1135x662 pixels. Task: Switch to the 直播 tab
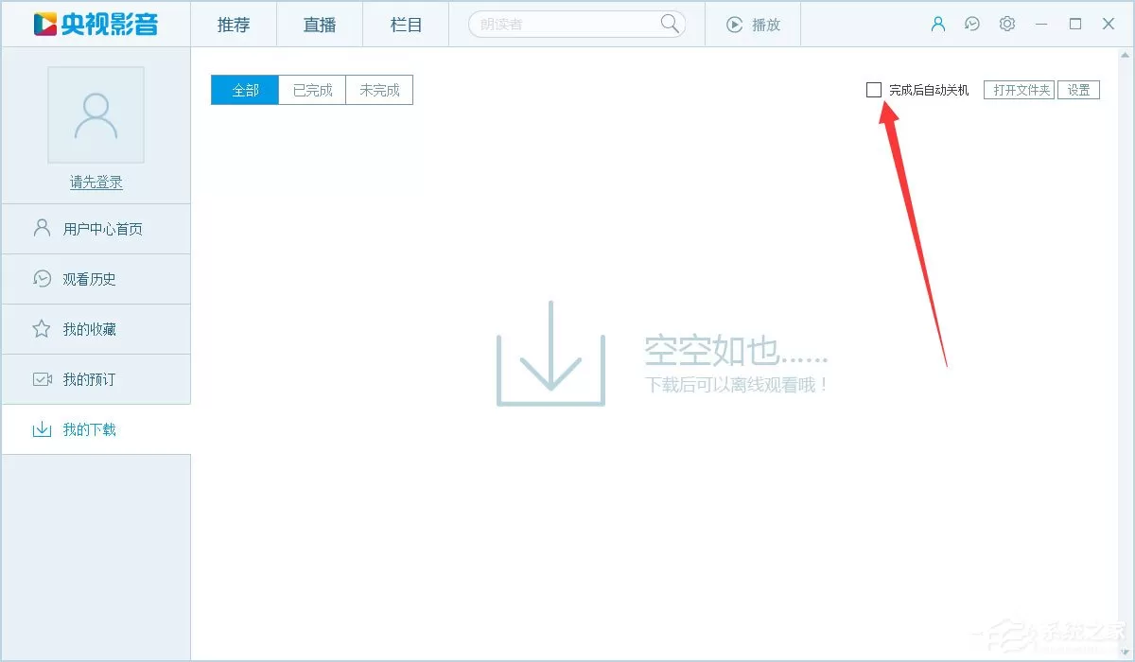(320, 25)
